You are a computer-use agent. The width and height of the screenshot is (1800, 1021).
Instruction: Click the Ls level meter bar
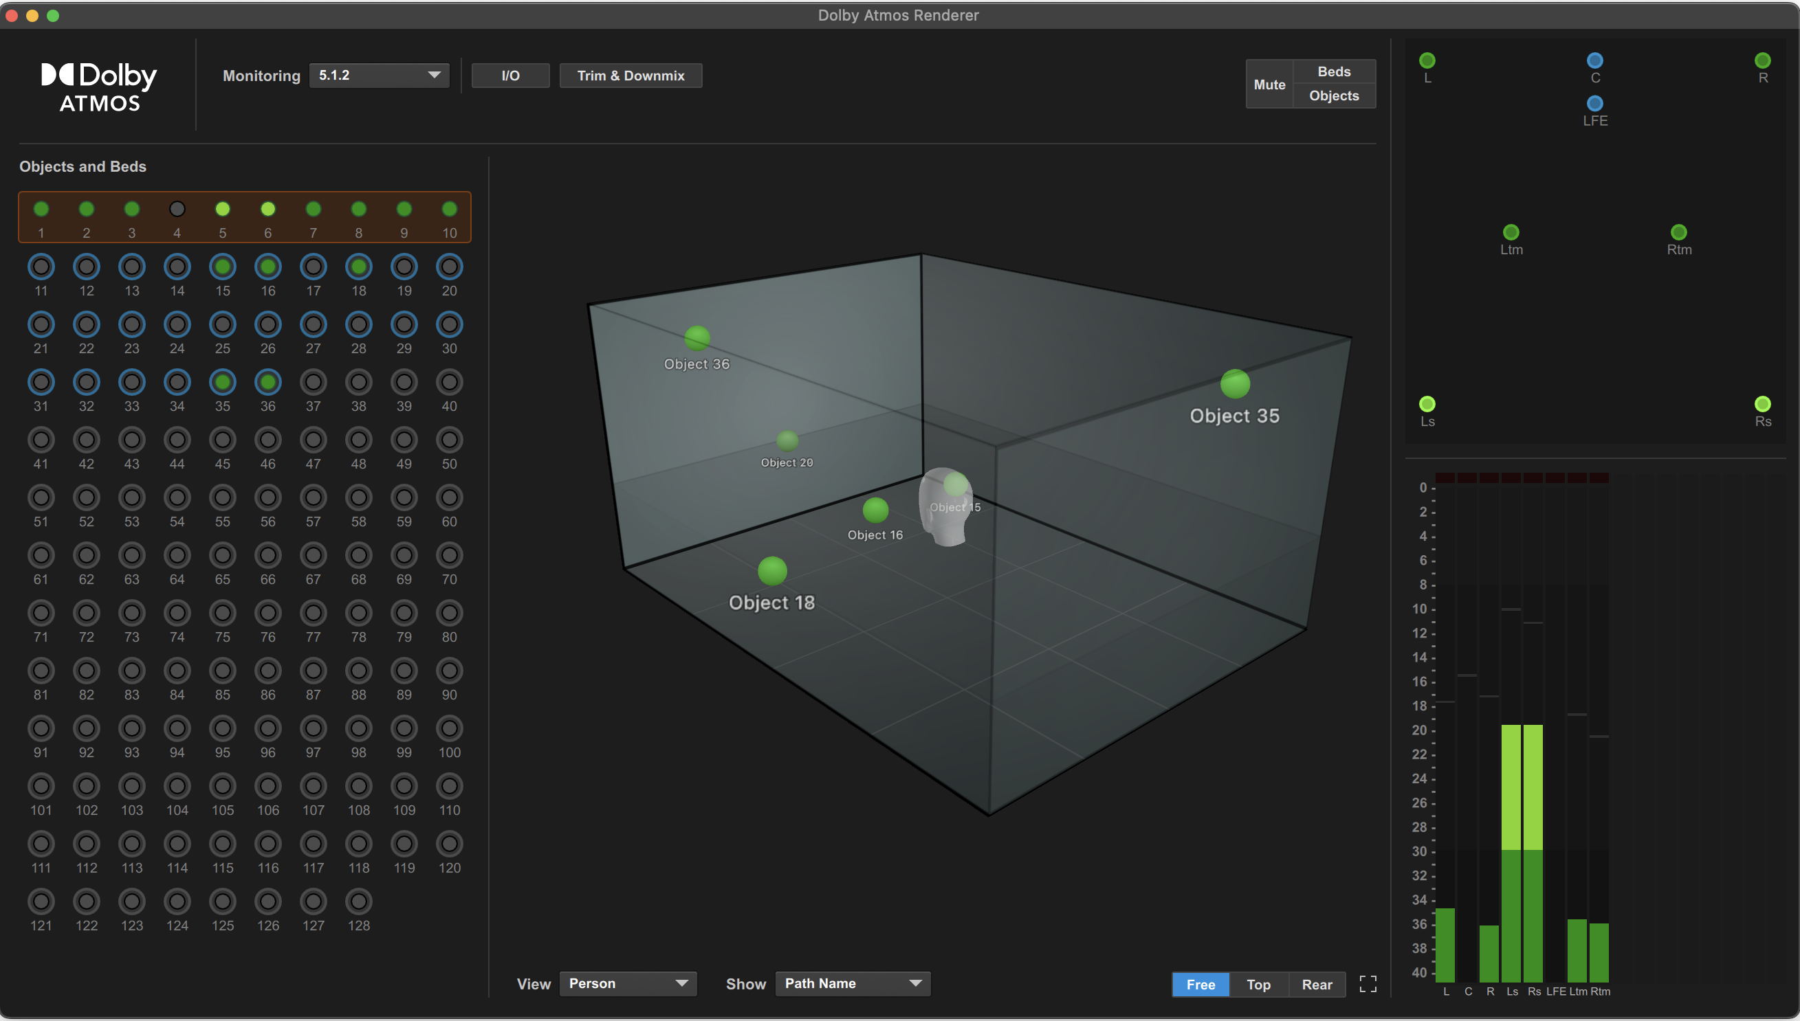[x=1511, y=853]
